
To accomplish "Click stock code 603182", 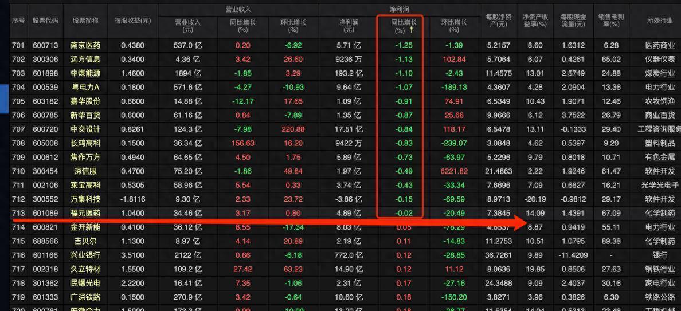I will click(x=45, y=101).
